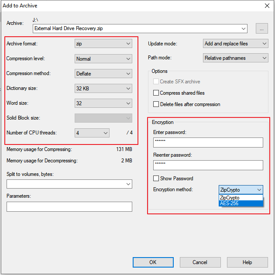Click the Cancel button

tap(200, 262)
